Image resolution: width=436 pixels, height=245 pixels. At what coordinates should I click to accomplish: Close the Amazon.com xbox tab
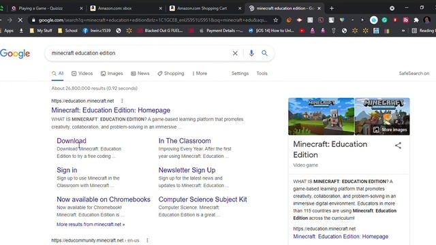(161, 8)
